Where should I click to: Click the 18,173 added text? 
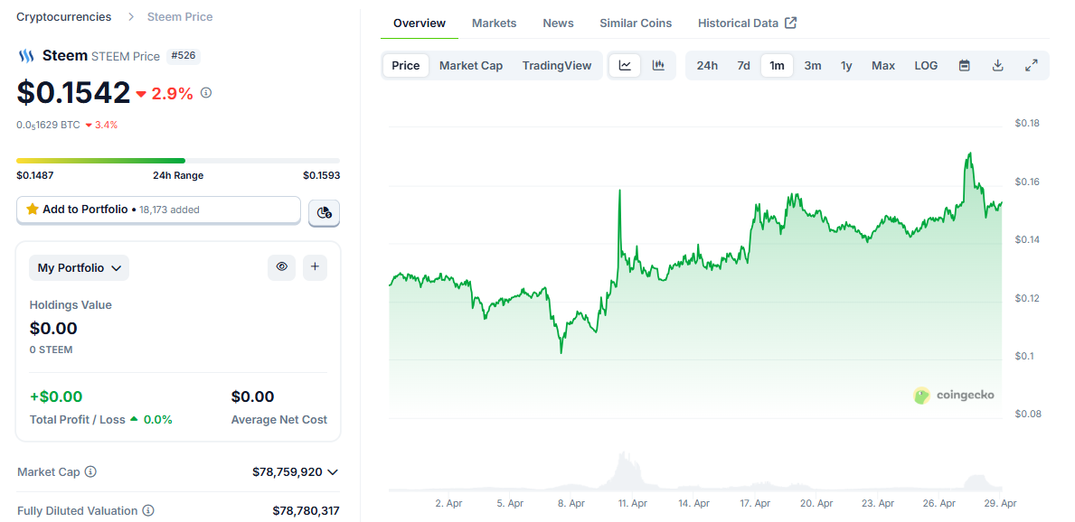[x=169, y=210]
